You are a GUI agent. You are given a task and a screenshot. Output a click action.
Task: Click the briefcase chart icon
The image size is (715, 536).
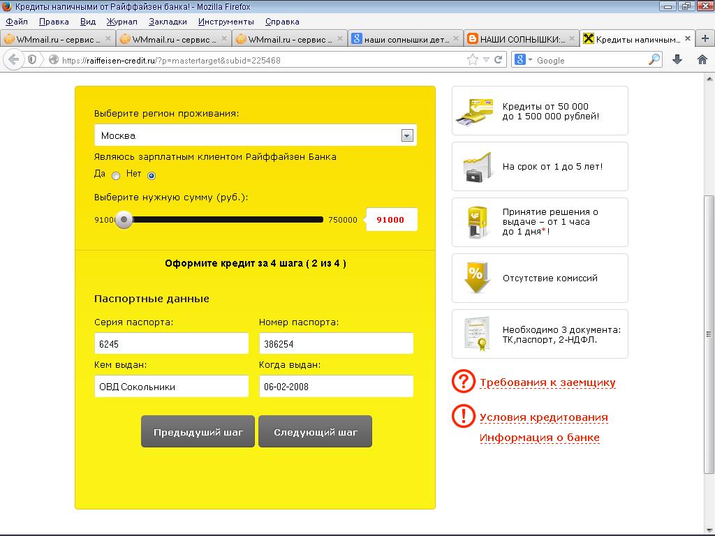point(478,167)
